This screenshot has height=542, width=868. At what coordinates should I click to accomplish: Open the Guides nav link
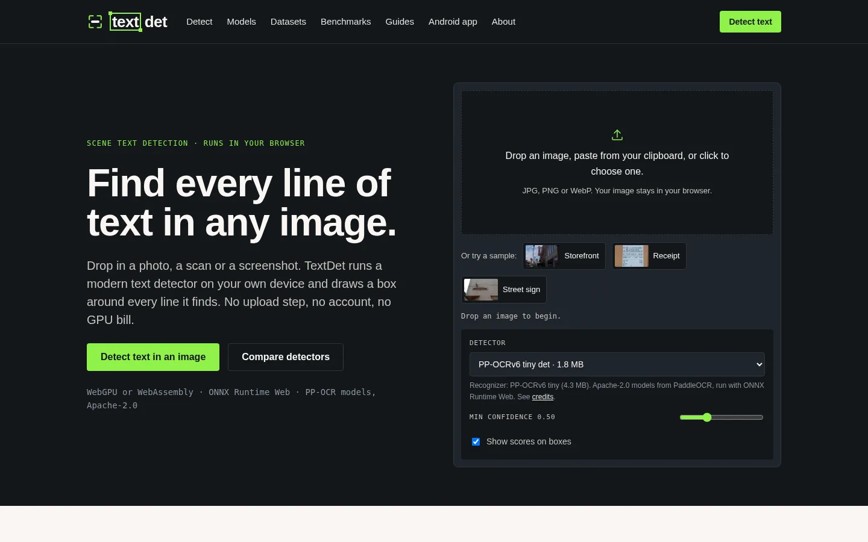(400, 22)
